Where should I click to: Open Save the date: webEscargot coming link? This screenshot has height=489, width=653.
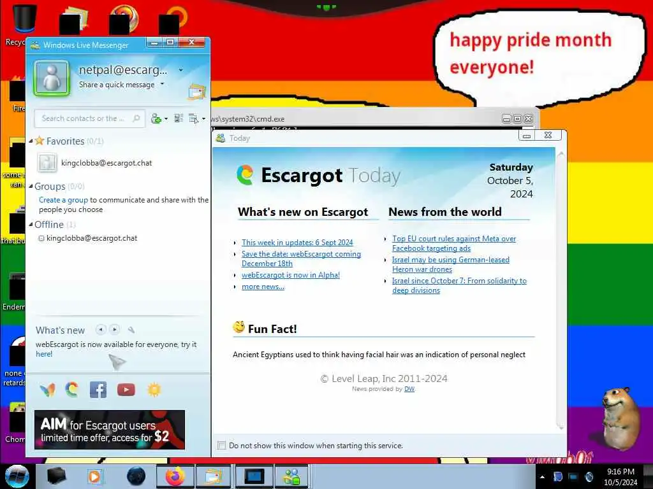pyautogui.click(x=301, y=259)
